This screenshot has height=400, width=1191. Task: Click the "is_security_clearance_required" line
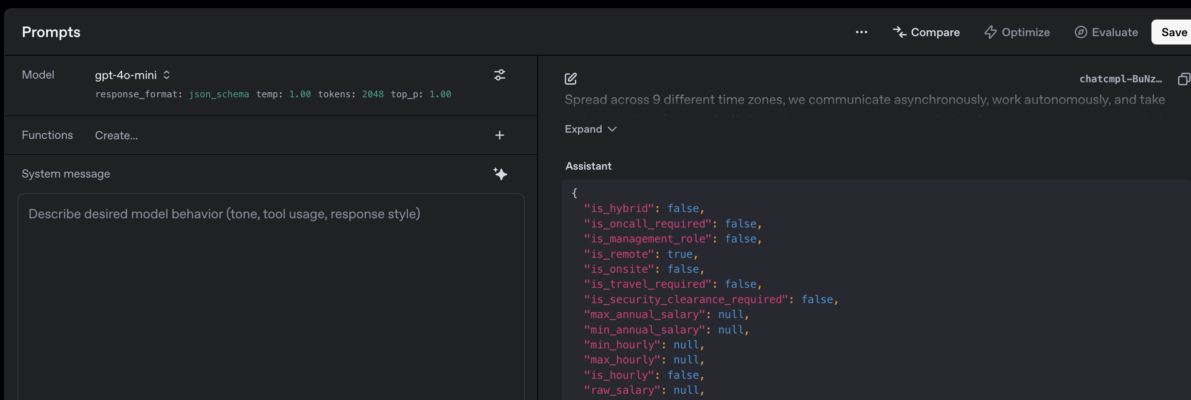pos(711,299)
